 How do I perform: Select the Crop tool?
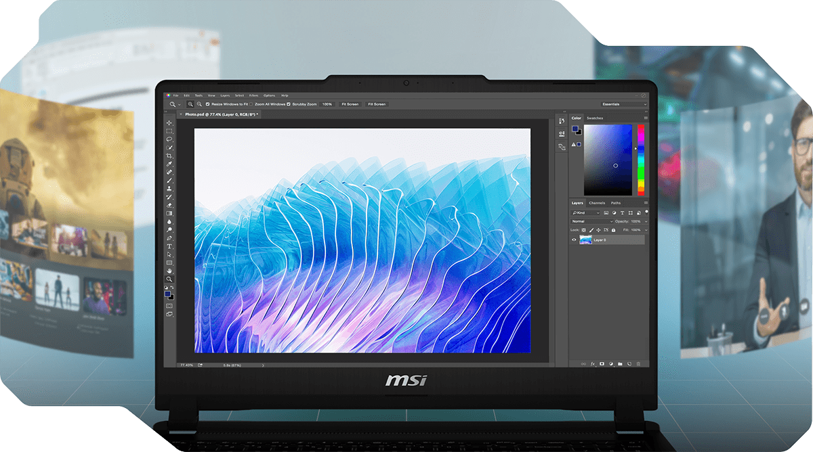[x=169, y=156]
